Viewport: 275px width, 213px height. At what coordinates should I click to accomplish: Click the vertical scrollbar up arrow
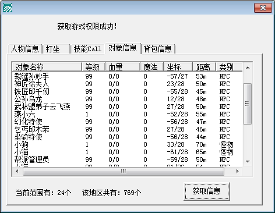(x=248, y=68)
